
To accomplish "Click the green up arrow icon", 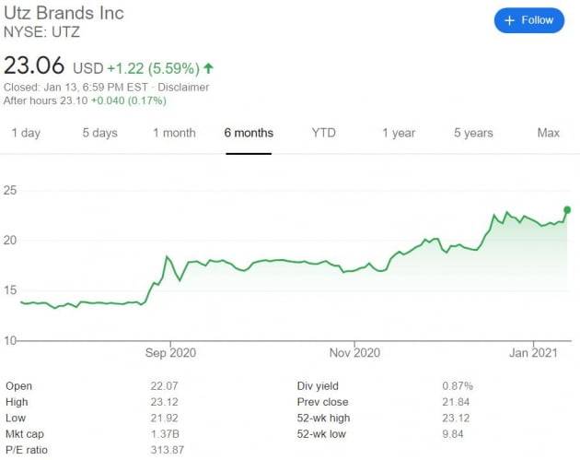I will click(x=209, y=67).
